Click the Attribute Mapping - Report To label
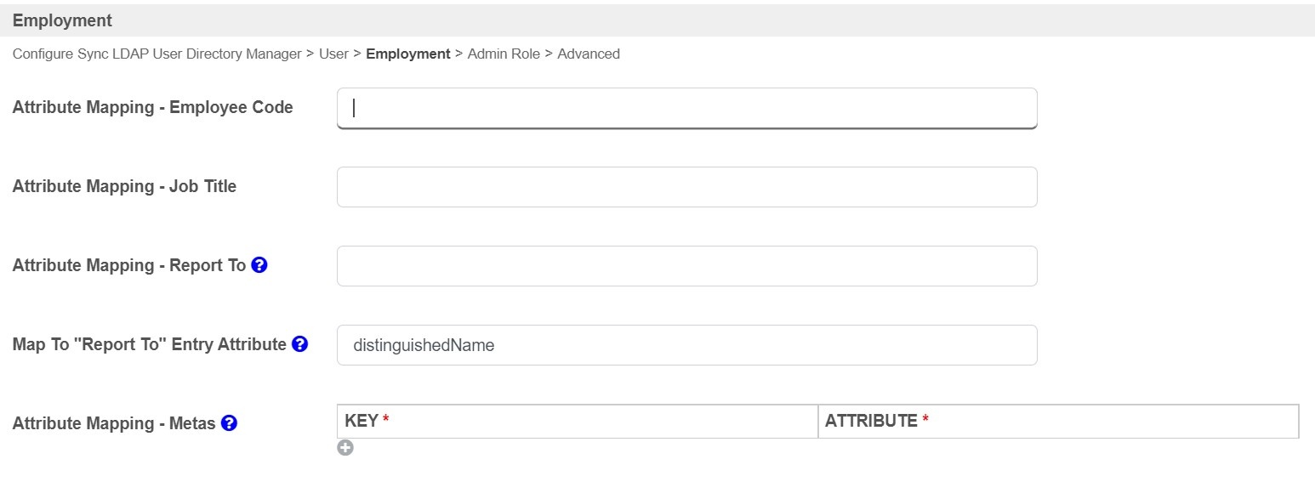Screen dimensions: 1315x493 (128, 265)
